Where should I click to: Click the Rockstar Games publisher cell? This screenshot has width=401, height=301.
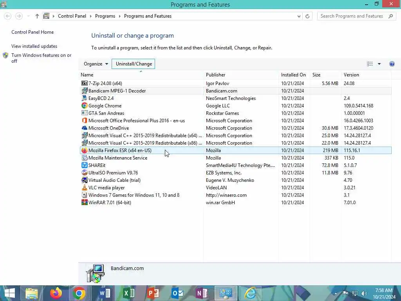222,113
